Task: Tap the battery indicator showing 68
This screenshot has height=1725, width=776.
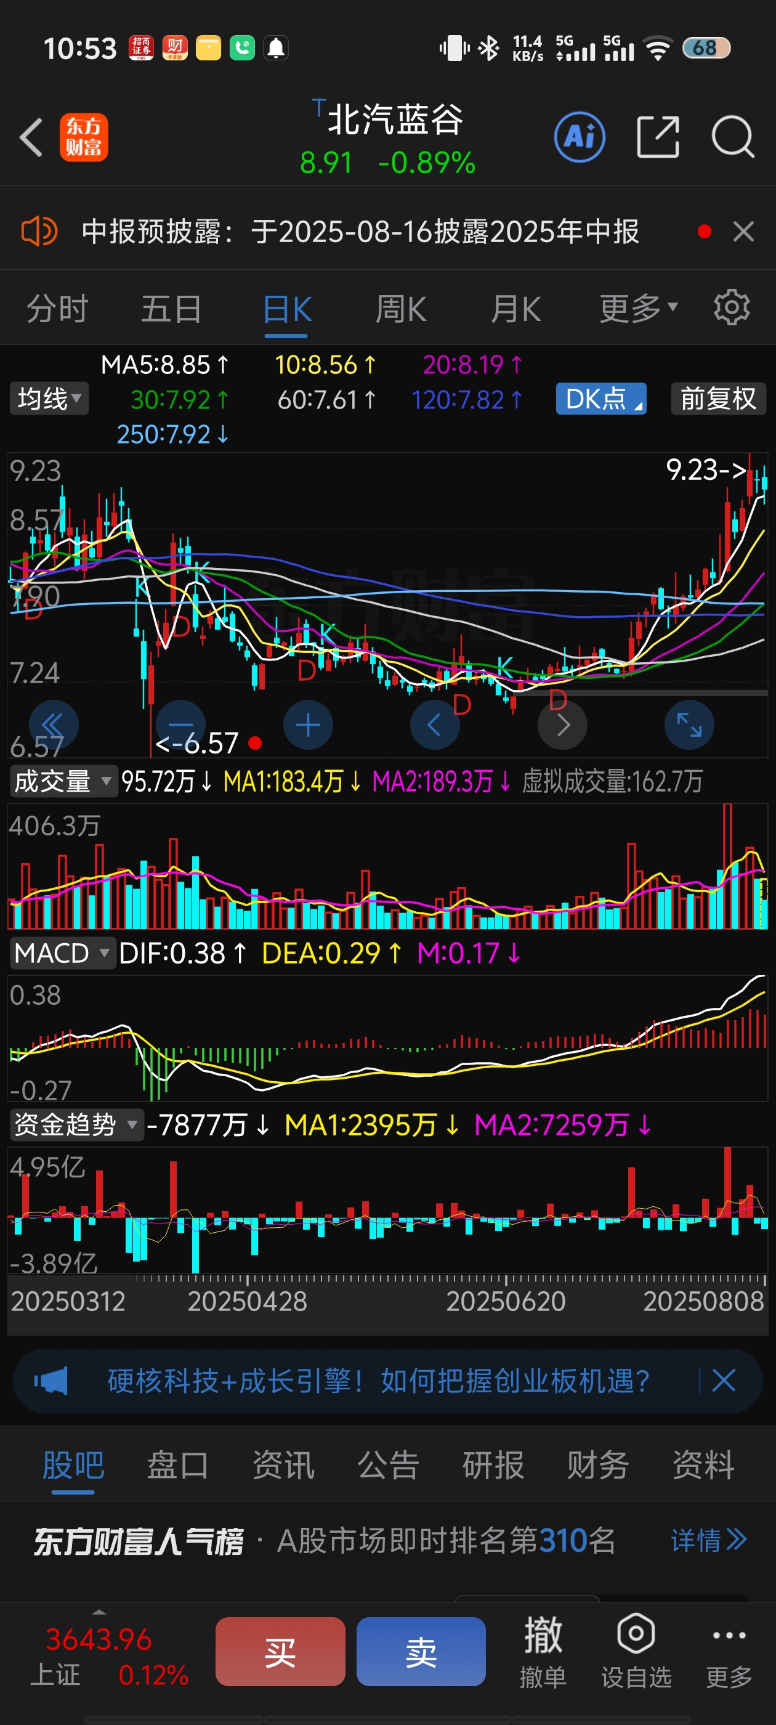Action: point(706,48)
